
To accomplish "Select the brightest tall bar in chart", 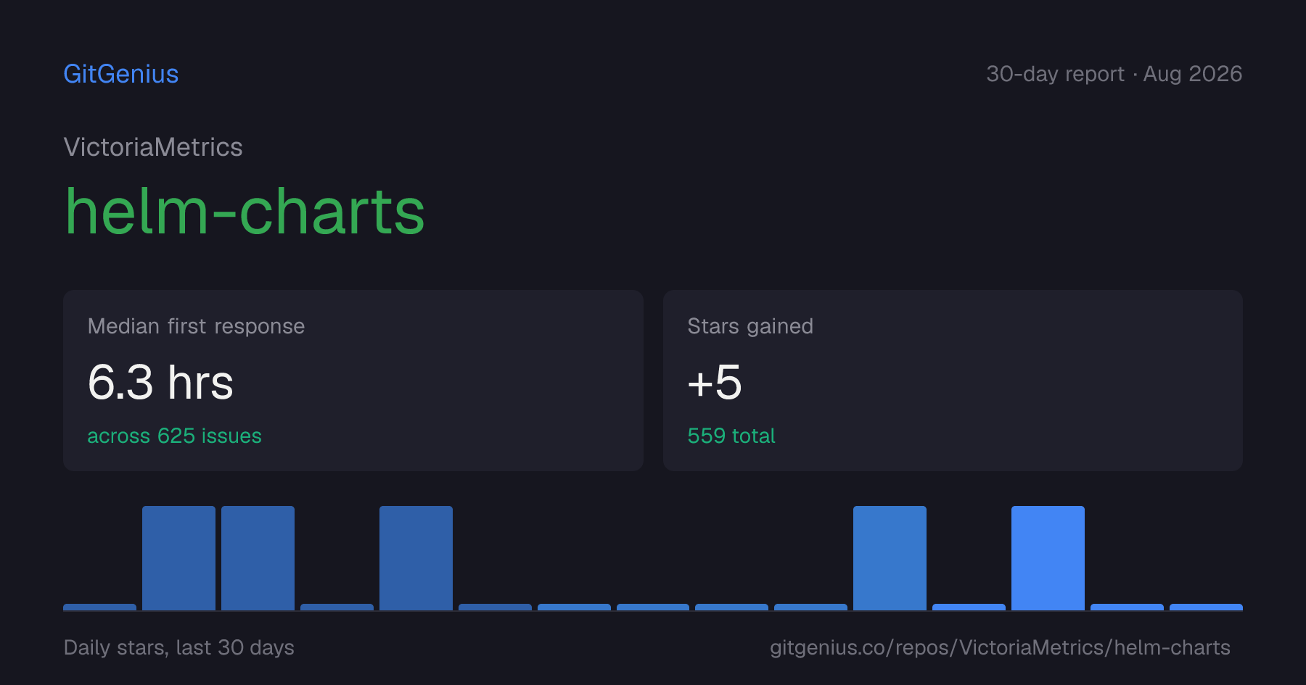I will (1048, 558).
